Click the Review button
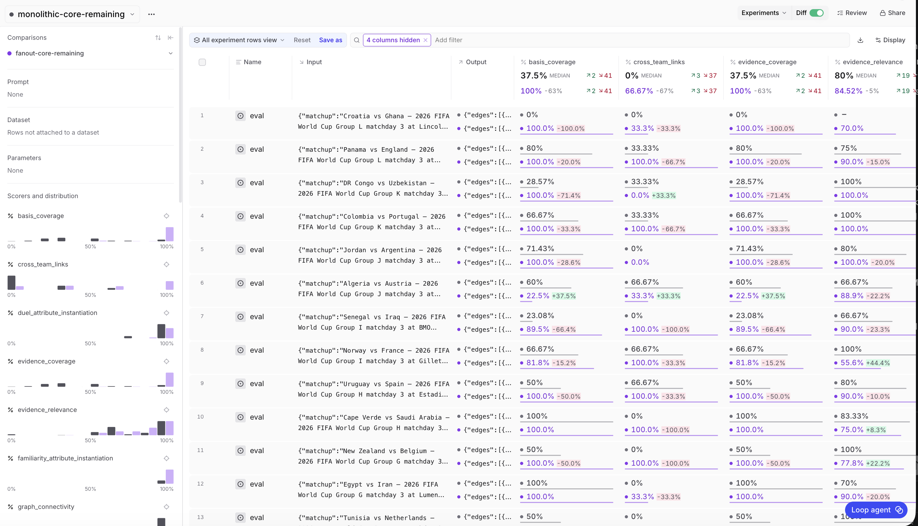The image size is (918, 526). click(852, 13)
